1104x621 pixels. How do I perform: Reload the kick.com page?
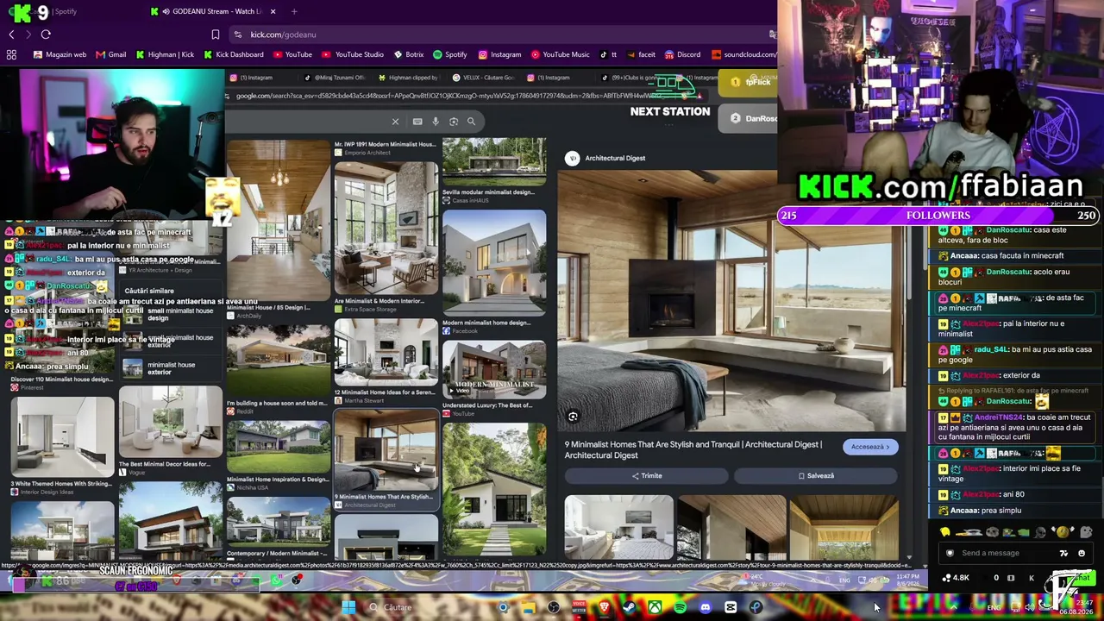point(46,34)
